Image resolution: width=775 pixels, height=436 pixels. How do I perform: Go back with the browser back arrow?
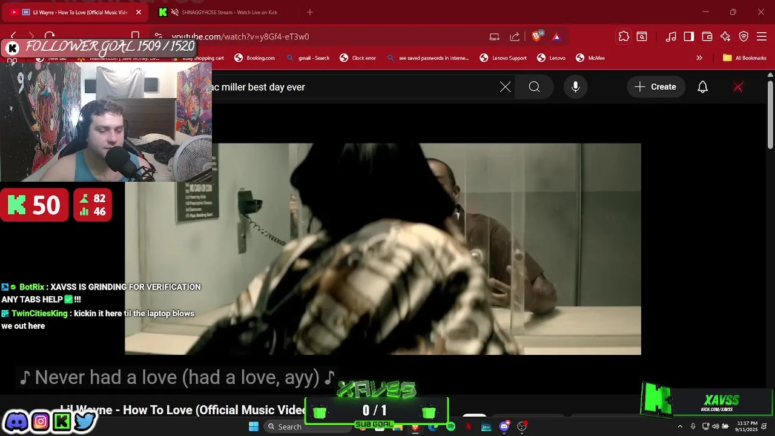(x=13, y=36)
